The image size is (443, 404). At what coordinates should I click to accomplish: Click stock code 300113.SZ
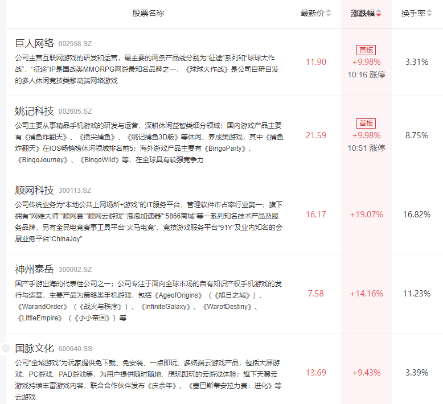tap(75, 191)
